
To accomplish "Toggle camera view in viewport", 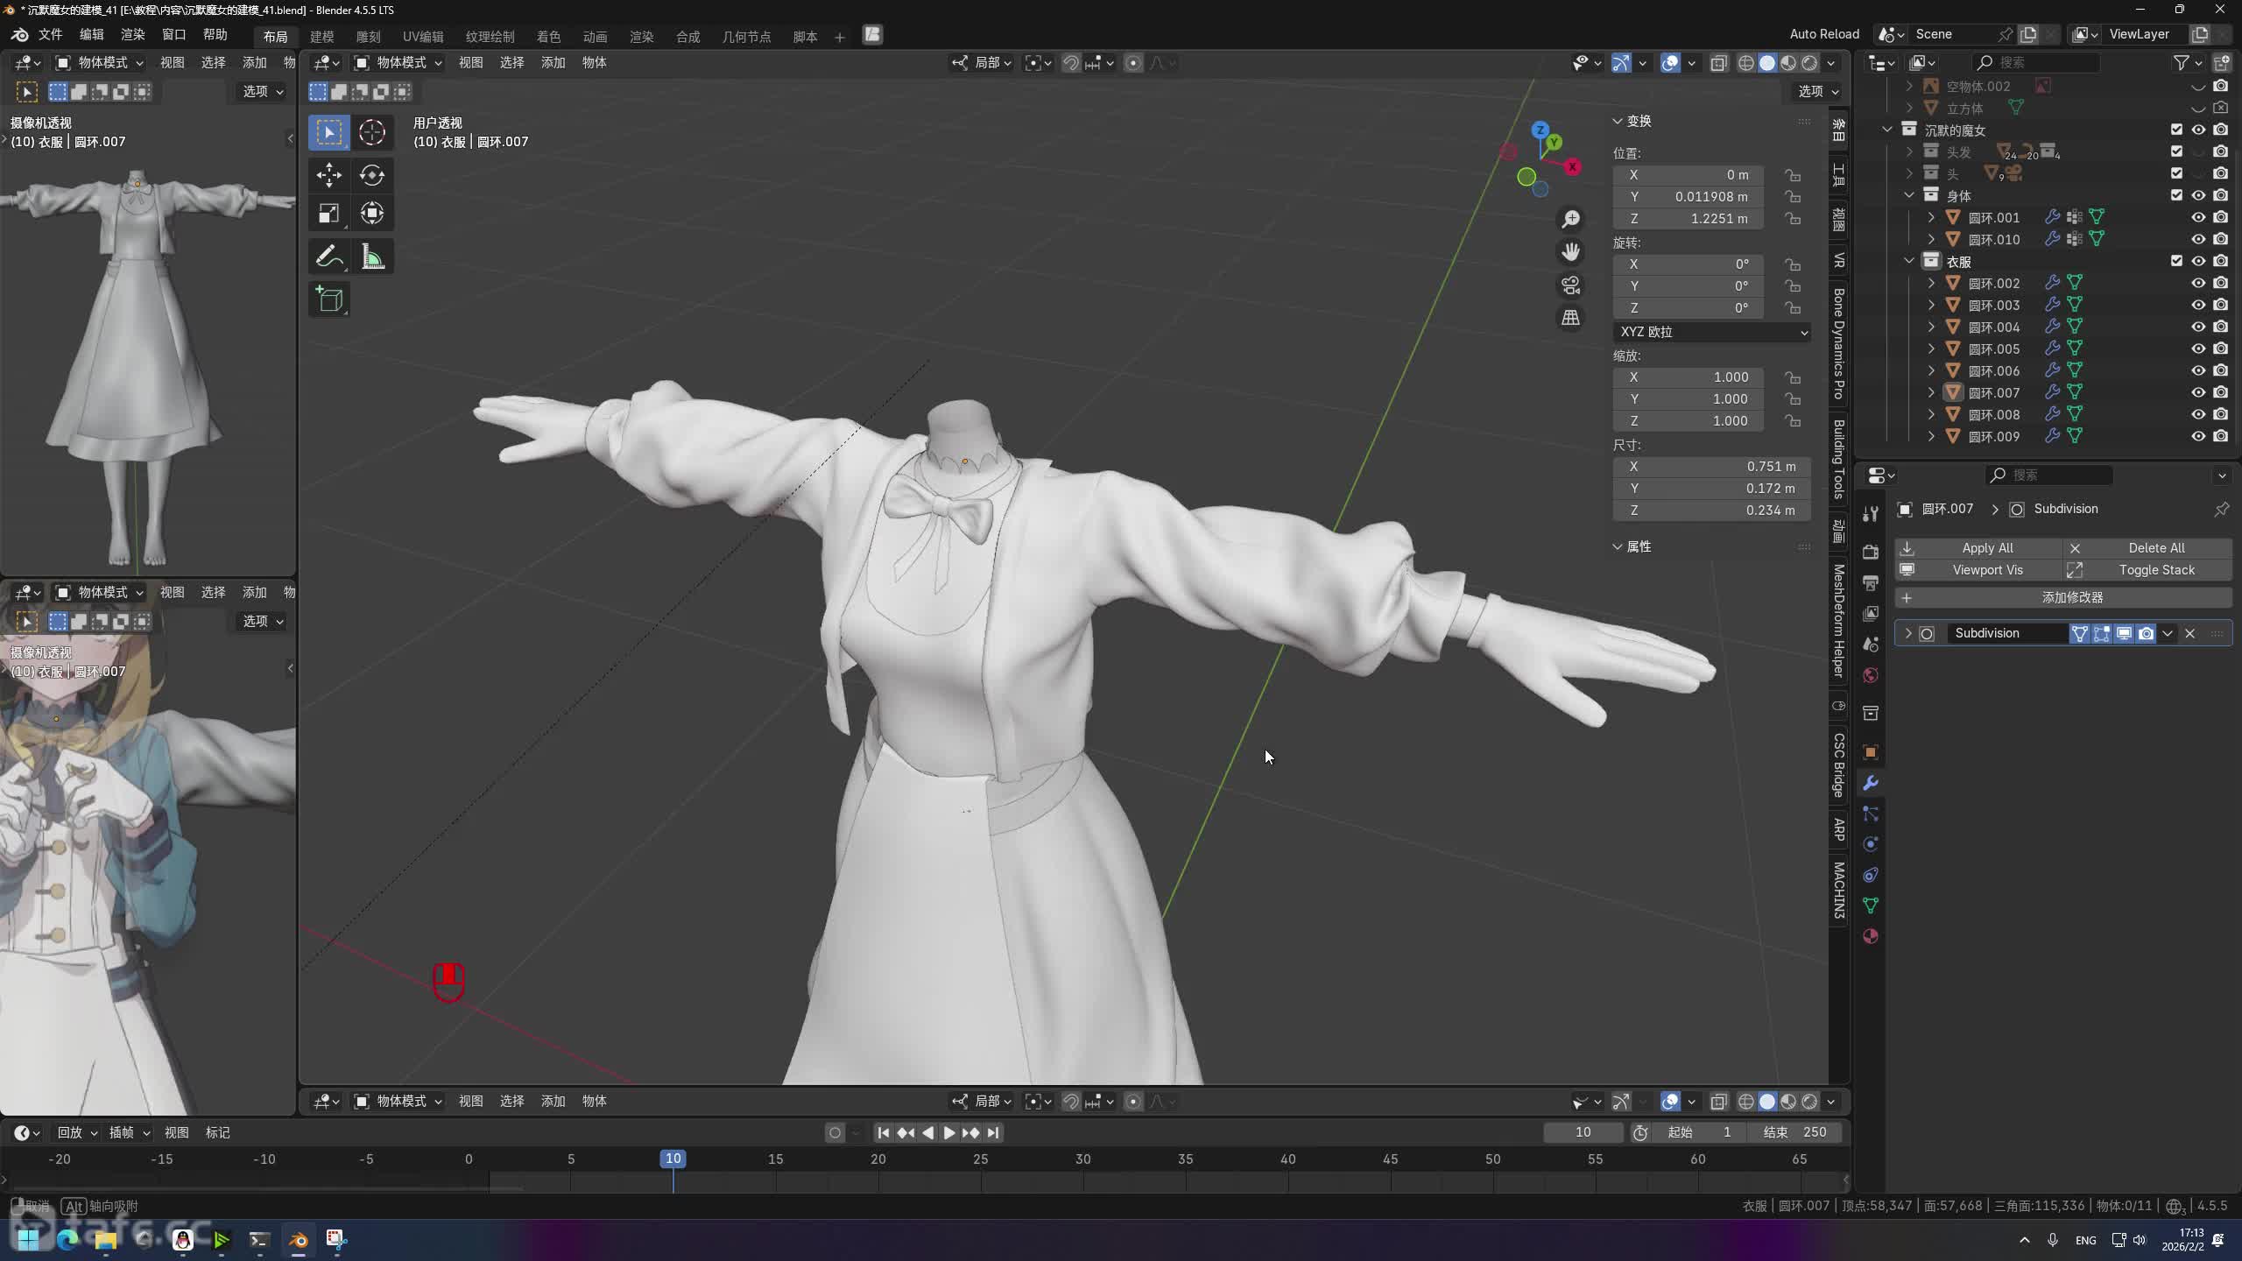I will 1570,285.
